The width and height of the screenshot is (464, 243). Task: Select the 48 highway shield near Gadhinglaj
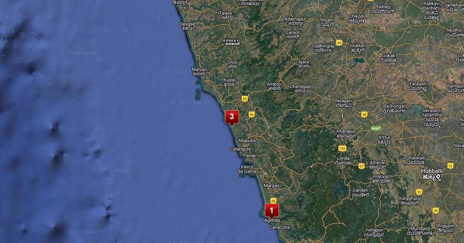pyautogui.click(x=339, y=43)
